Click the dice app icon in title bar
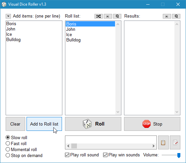 coord(4,4)
